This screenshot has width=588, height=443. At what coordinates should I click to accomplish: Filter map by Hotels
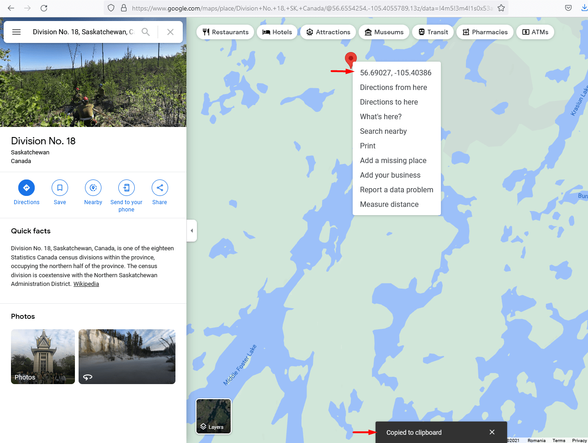(x=277, y=32)
